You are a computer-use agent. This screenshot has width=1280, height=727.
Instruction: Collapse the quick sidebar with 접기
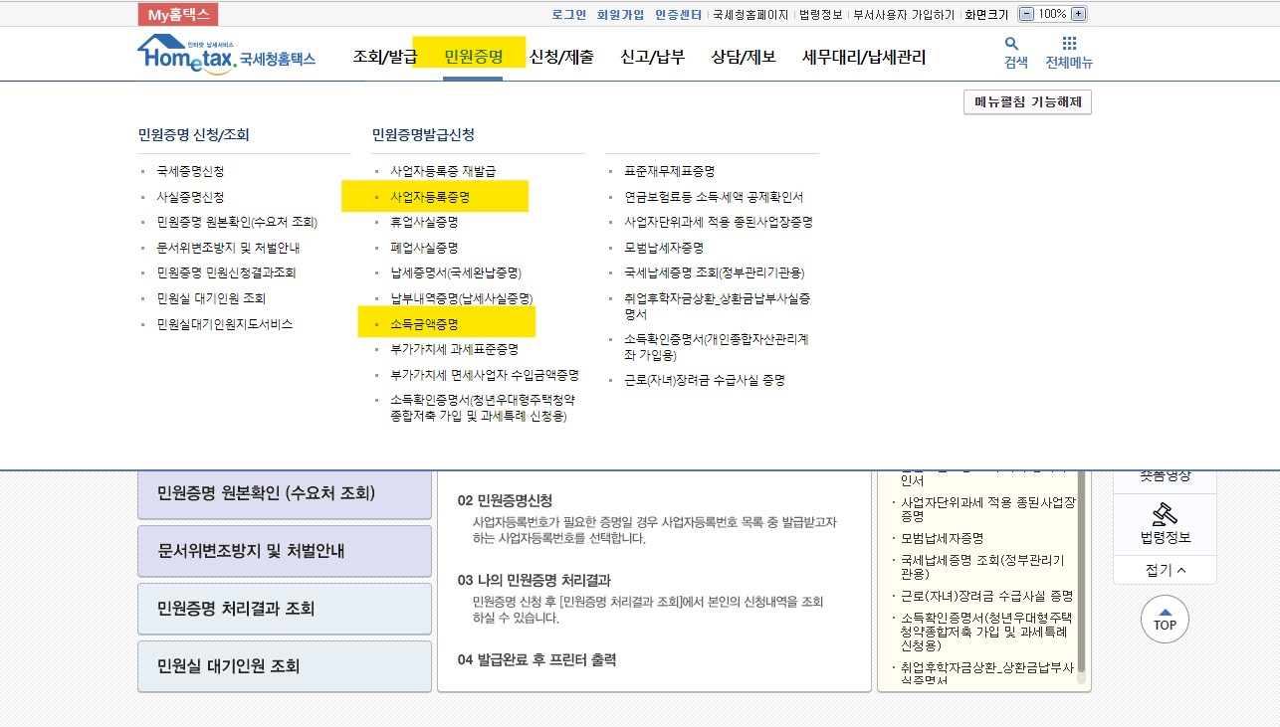1164,570
